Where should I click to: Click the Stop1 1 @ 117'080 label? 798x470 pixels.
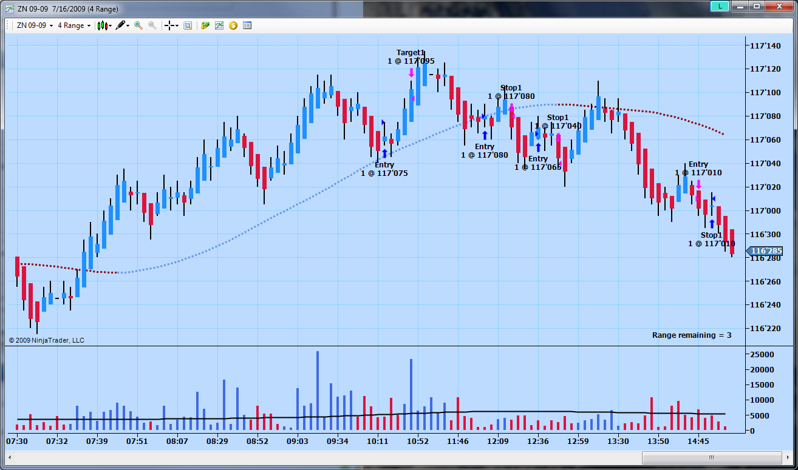[x=511, y=92]
